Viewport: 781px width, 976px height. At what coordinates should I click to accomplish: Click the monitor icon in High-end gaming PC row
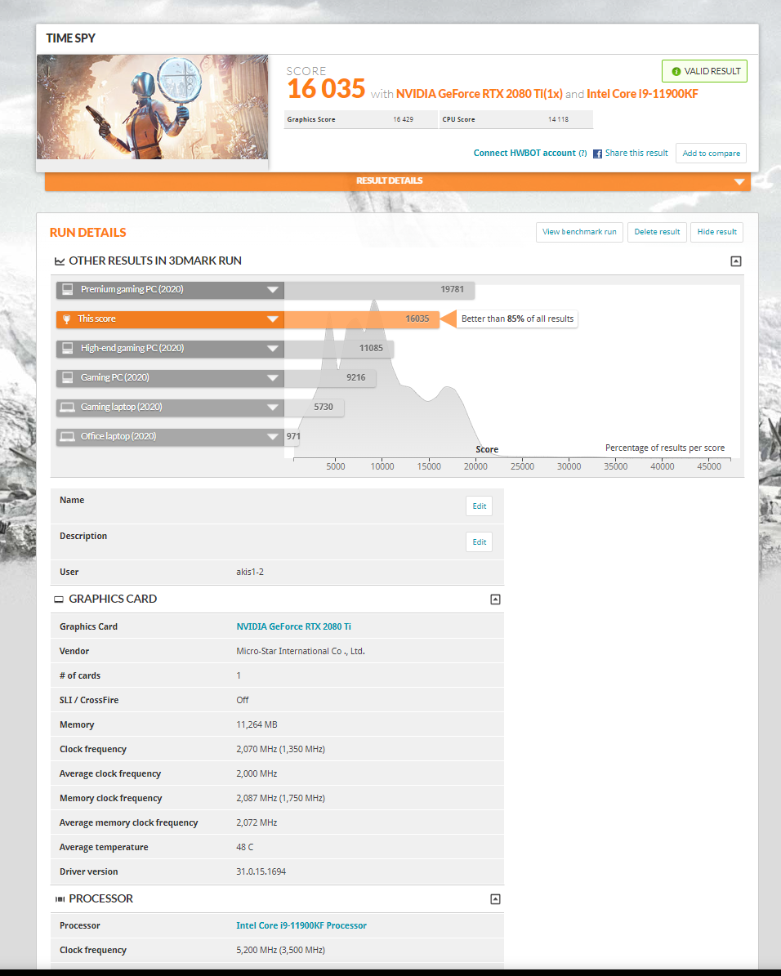68,349
